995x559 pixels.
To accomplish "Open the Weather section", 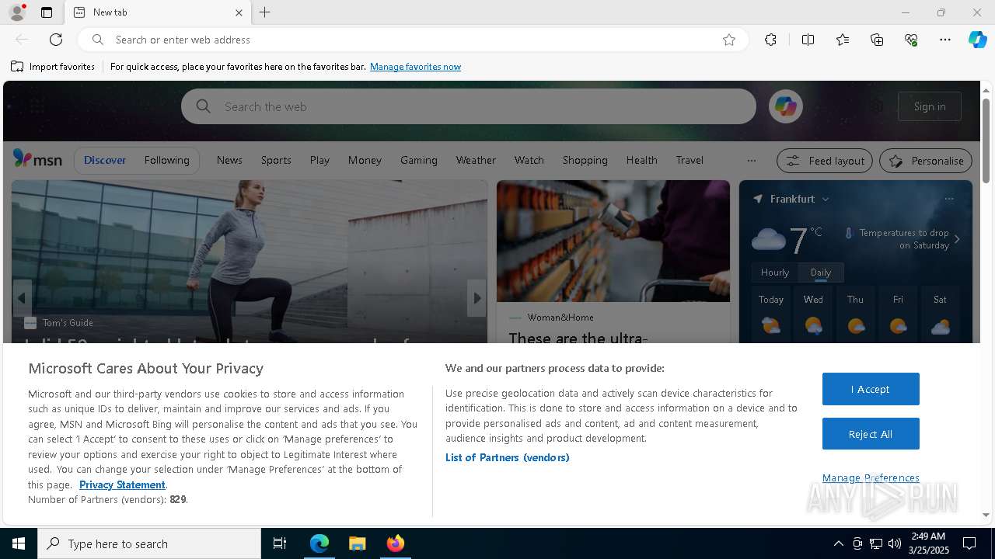I will pos(476,160).
